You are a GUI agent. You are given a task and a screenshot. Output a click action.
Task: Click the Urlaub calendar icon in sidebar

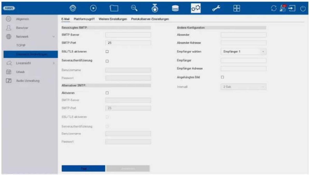tap(9, 72)
